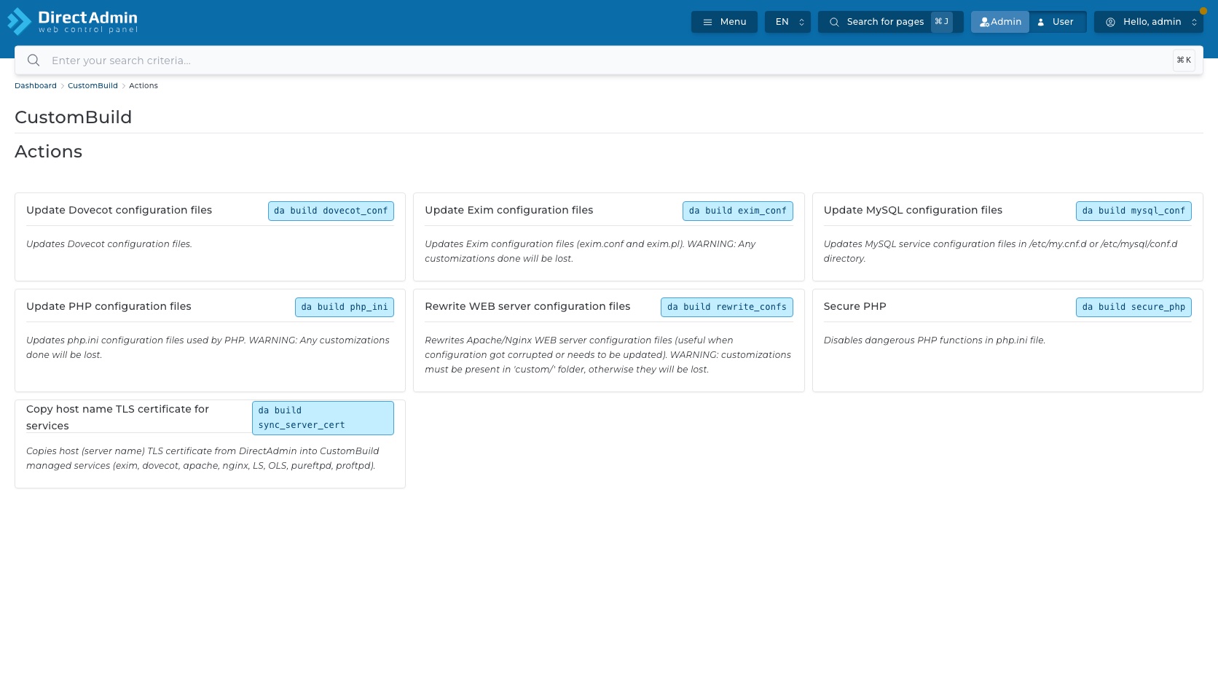1218x686 pixels.
Task: Focus the search criteria input field
Action: (x=608, y=61)
